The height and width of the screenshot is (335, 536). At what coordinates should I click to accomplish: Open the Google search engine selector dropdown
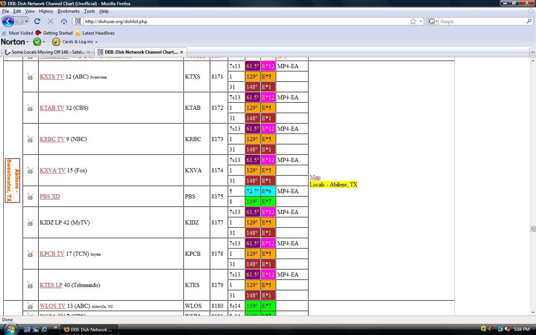tap(433, 21)
